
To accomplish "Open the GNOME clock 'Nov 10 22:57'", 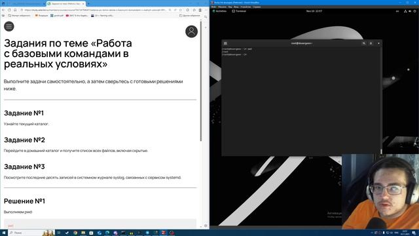I will (314, 11).
